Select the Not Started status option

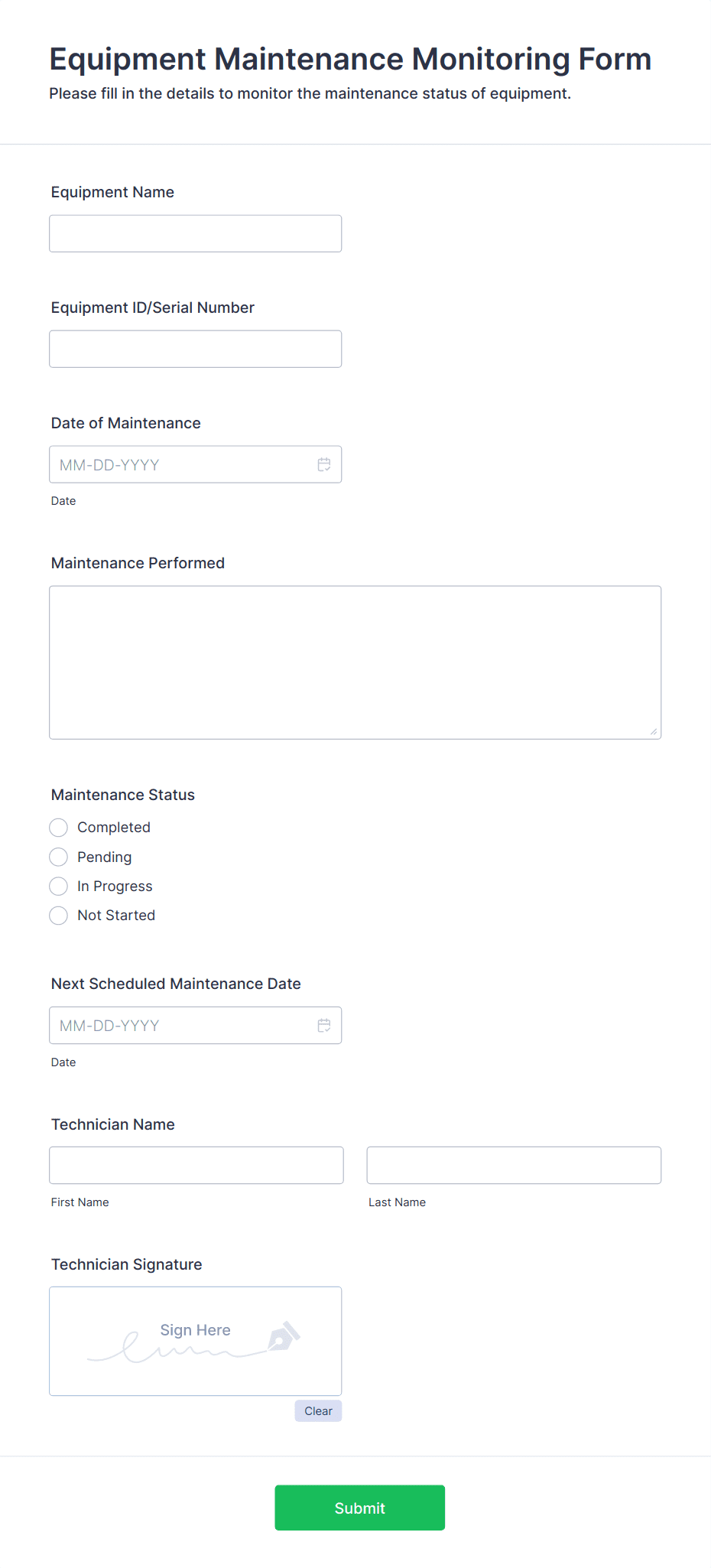tap(59, 916)
